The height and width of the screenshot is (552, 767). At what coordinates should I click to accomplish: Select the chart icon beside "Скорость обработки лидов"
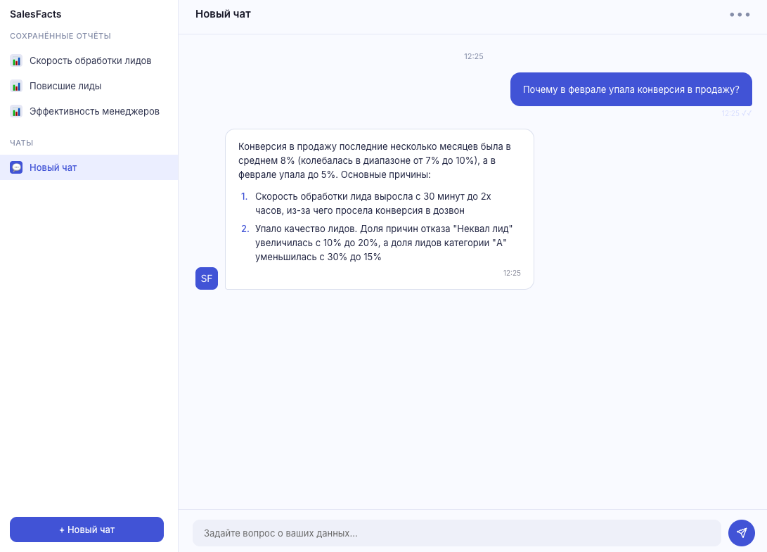pyautogui.click(x=15, y=60)
